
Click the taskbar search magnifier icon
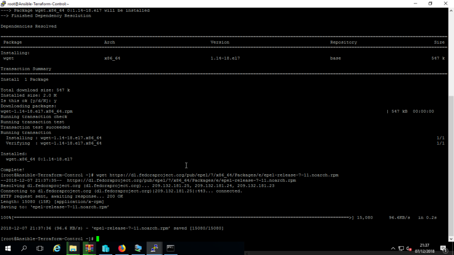(x=24, y=249)
